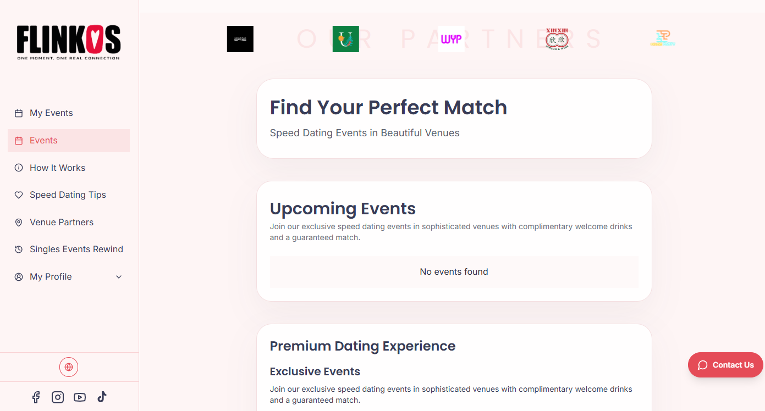Click the green U partner logo
The width and height of the screenshot is (765, 411).
pyautogui.click(x=346, y=39)
